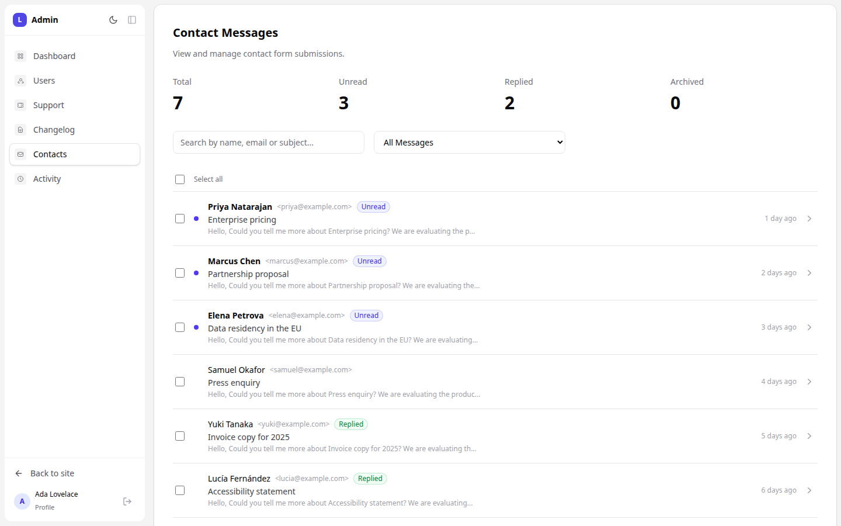Click the Invoice copy for 2025 subject
This screenshot has width=841, height=526.
(249, 437)
